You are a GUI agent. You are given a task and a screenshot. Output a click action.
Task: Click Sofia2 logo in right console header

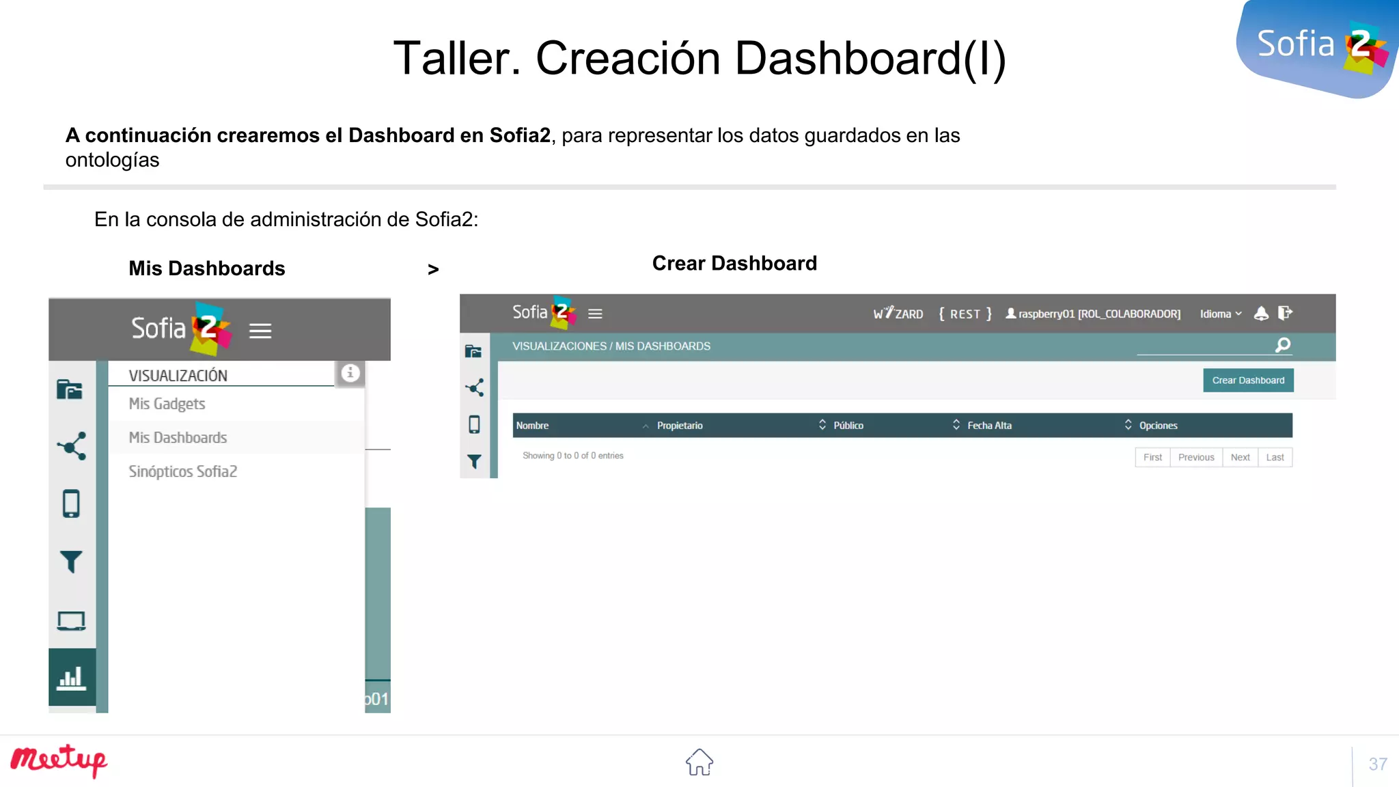pos(544,313)
